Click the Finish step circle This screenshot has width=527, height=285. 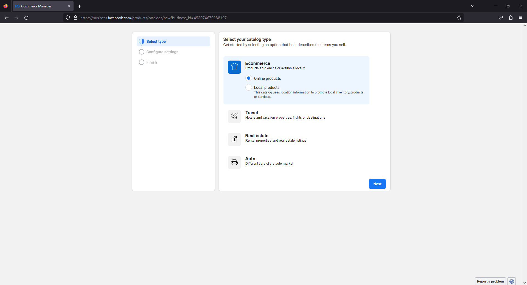[142, 62]
